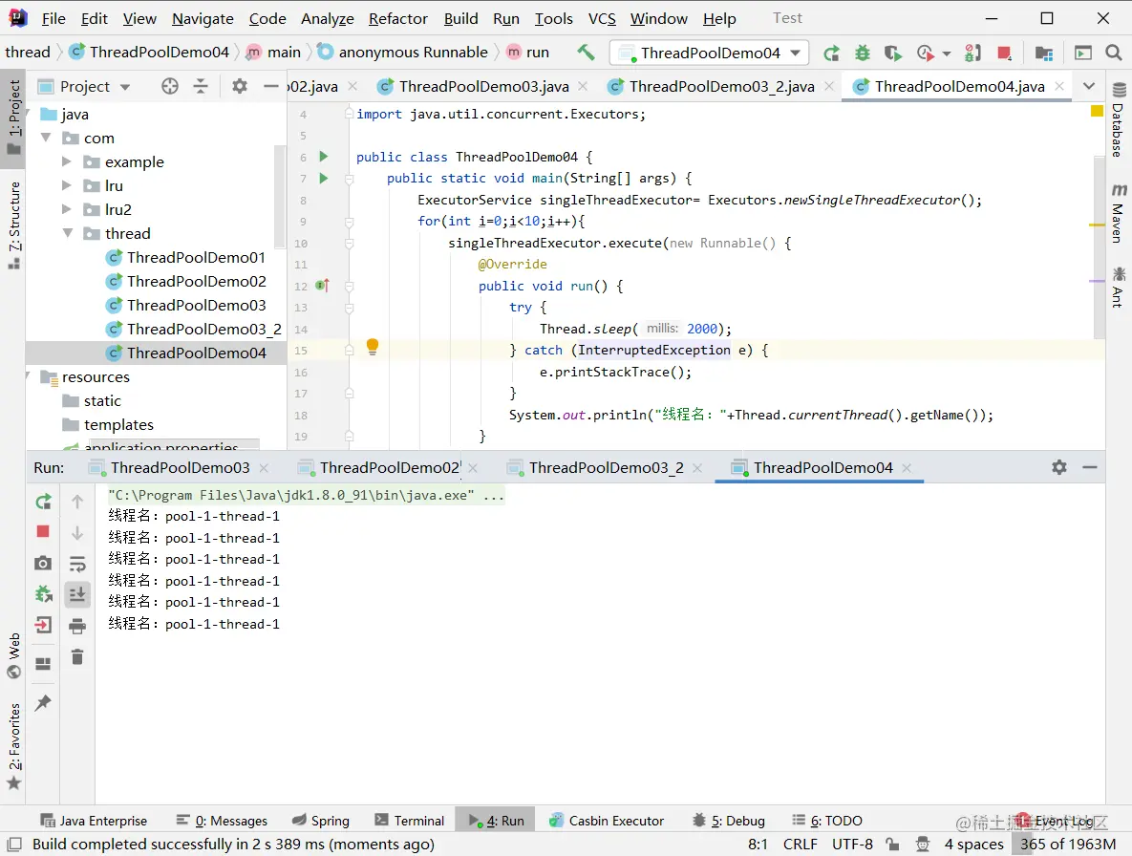Screen dimensions: 1132x856
Task: Open 0: Messages tool window
Action: (x=222, y=821)
